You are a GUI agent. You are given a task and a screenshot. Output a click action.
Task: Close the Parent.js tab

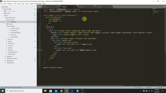93,7
